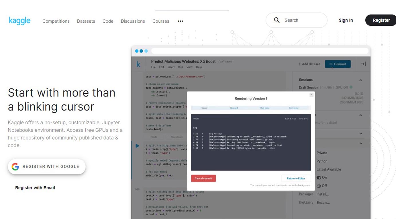The image size is (396, 219).
Task: Run the cell with the play icon
Action: point(137,146)
